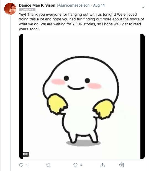Retweet this post using the retweet icon
This screenshot has width=149, height=171.
48,165
